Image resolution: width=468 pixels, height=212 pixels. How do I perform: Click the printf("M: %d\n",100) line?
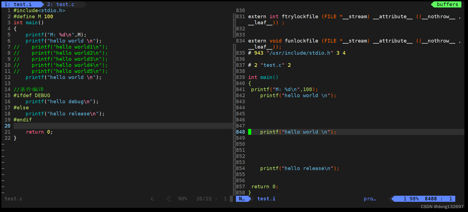284,89
